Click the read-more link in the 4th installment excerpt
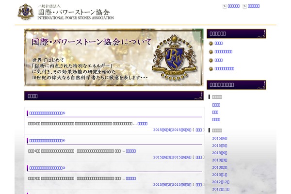This screenshot has width=291, height=194. tap(131, 151)
